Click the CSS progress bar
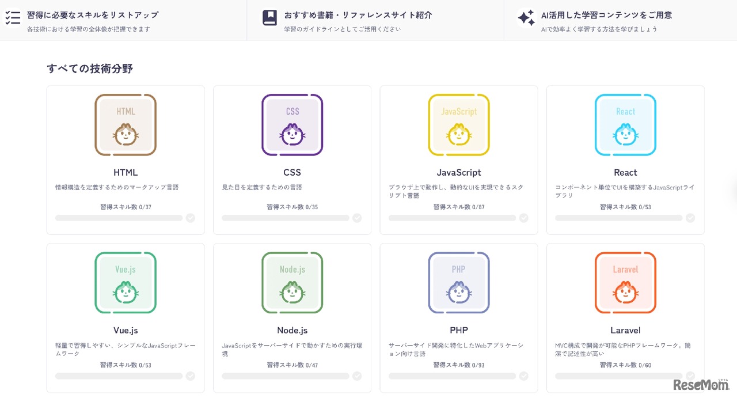This screenshot has height=398, width=737. tap(285, 218)
